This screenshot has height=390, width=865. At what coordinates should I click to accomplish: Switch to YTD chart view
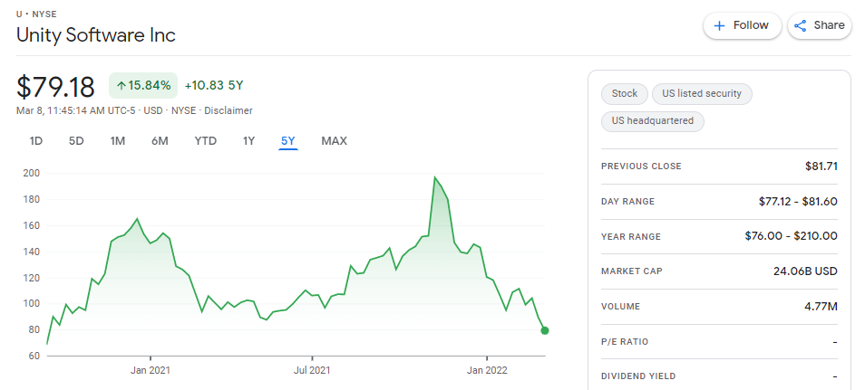point(205,141)
